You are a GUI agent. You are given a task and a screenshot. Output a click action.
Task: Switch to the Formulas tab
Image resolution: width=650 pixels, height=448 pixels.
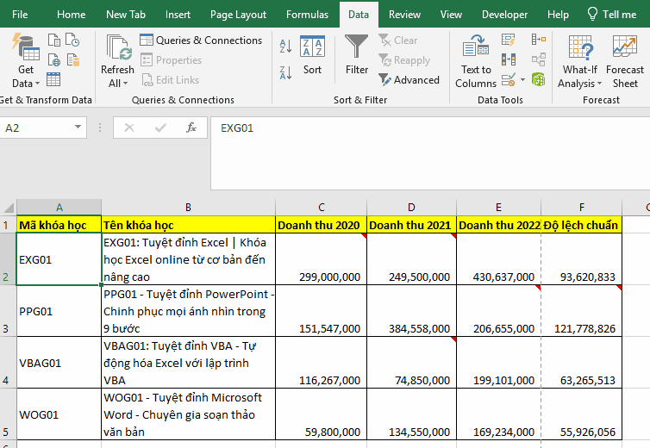[x=307, y=15]
